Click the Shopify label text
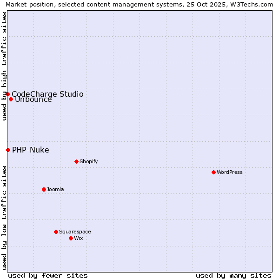The width and height of the screenshot is (279, 279). click(88, 161)
